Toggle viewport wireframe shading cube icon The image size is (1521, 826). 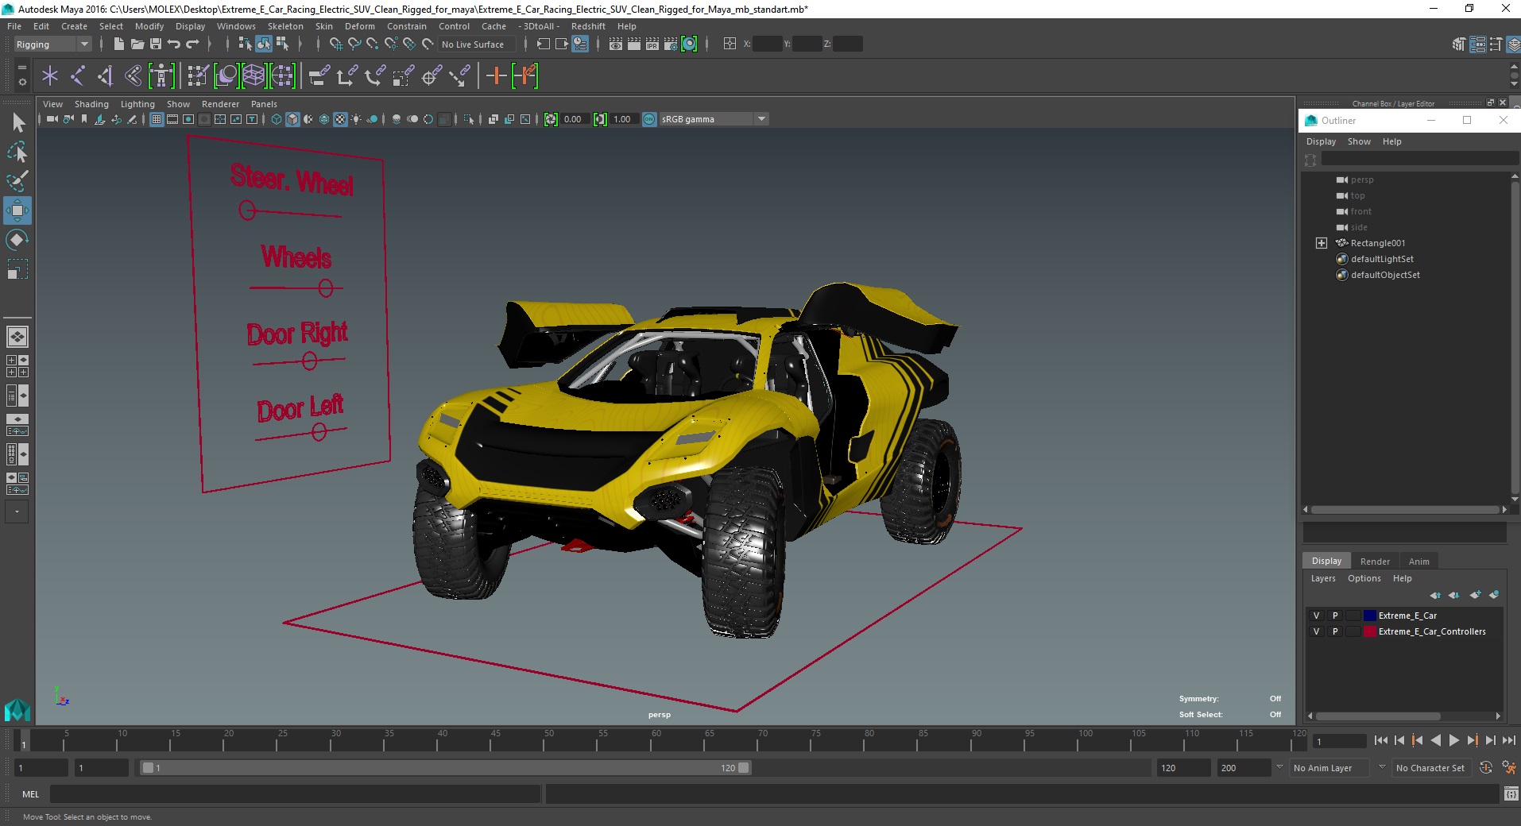(277, 119)
